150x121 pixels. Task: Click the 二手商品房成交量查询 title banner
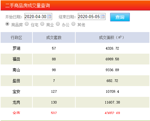[x=75, y=5]
